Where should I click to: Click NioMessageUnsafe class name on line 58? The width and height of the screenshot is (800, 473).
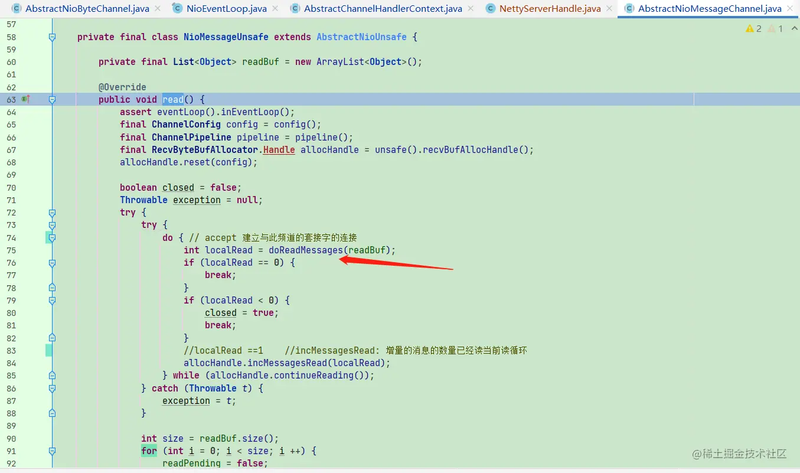[x=226, y=37]
